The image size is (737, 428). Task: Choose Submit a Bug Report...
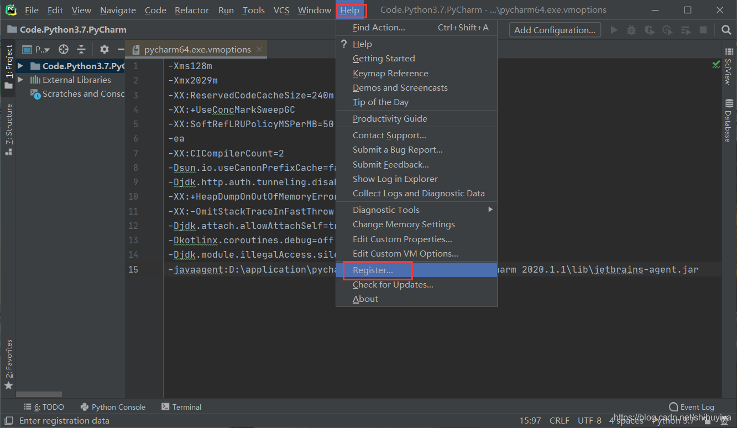417,150
